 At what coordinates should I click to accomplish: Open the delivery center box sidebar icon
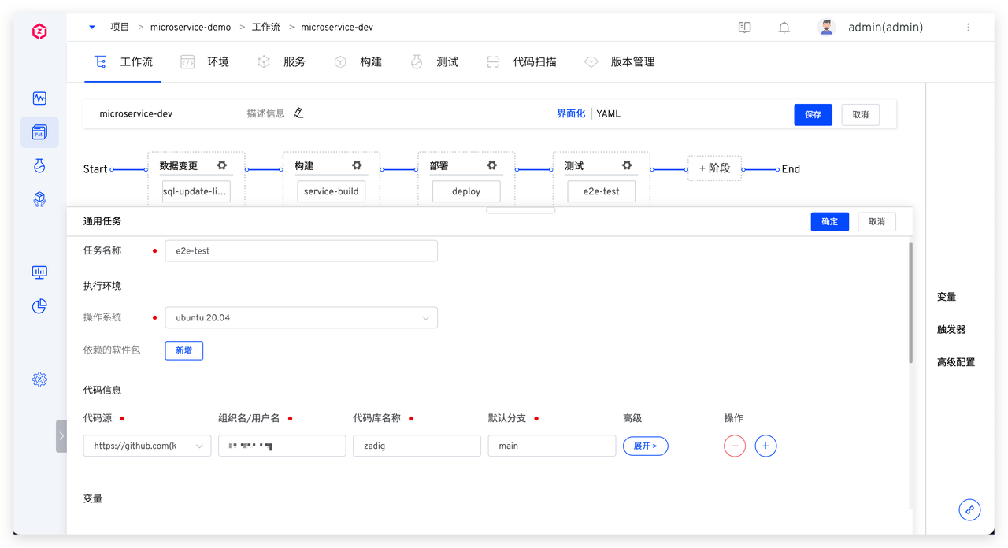coord(39,199)
